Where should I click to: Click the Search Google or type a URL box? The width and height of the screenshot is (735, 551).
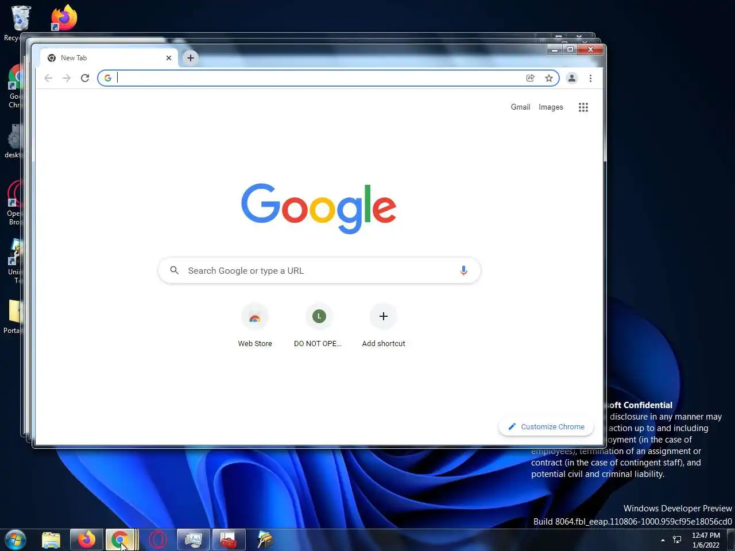(319, 270)
